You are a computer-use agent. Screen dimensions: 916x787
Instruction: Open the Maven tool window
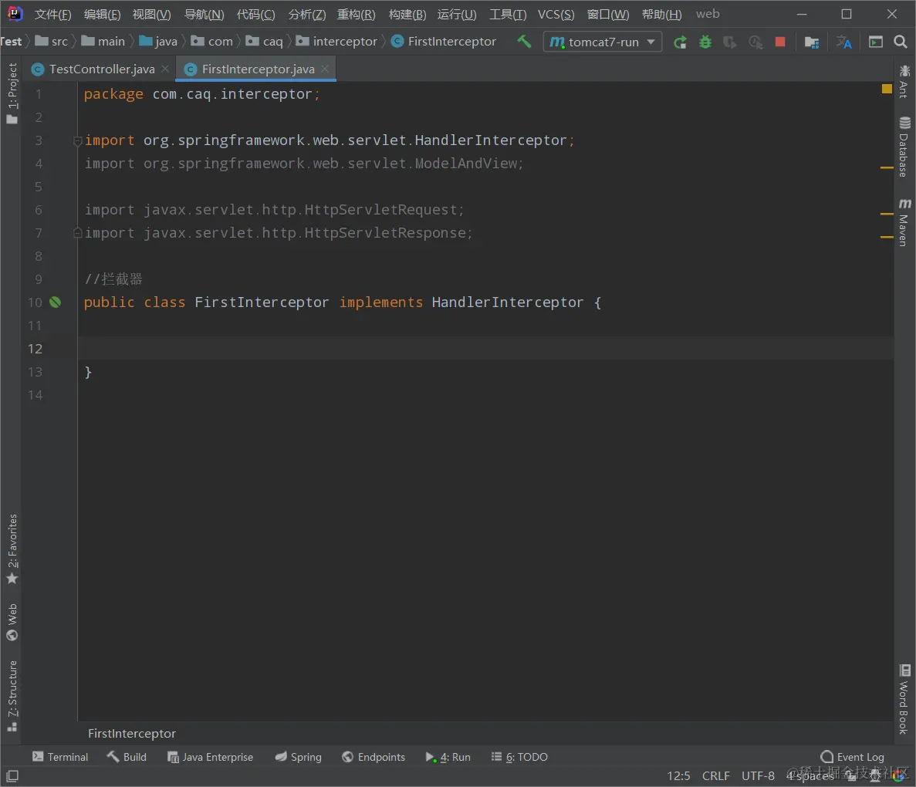tap(904, 223)
